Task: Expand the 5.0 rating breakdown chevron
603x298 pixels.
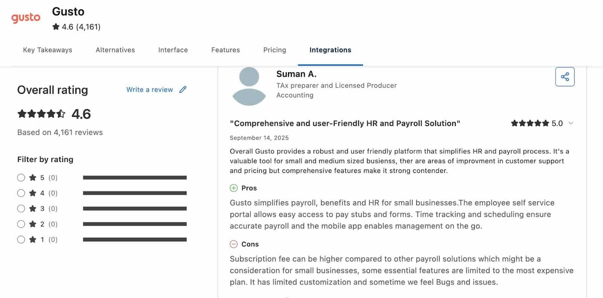Action: tap(571, 123)
